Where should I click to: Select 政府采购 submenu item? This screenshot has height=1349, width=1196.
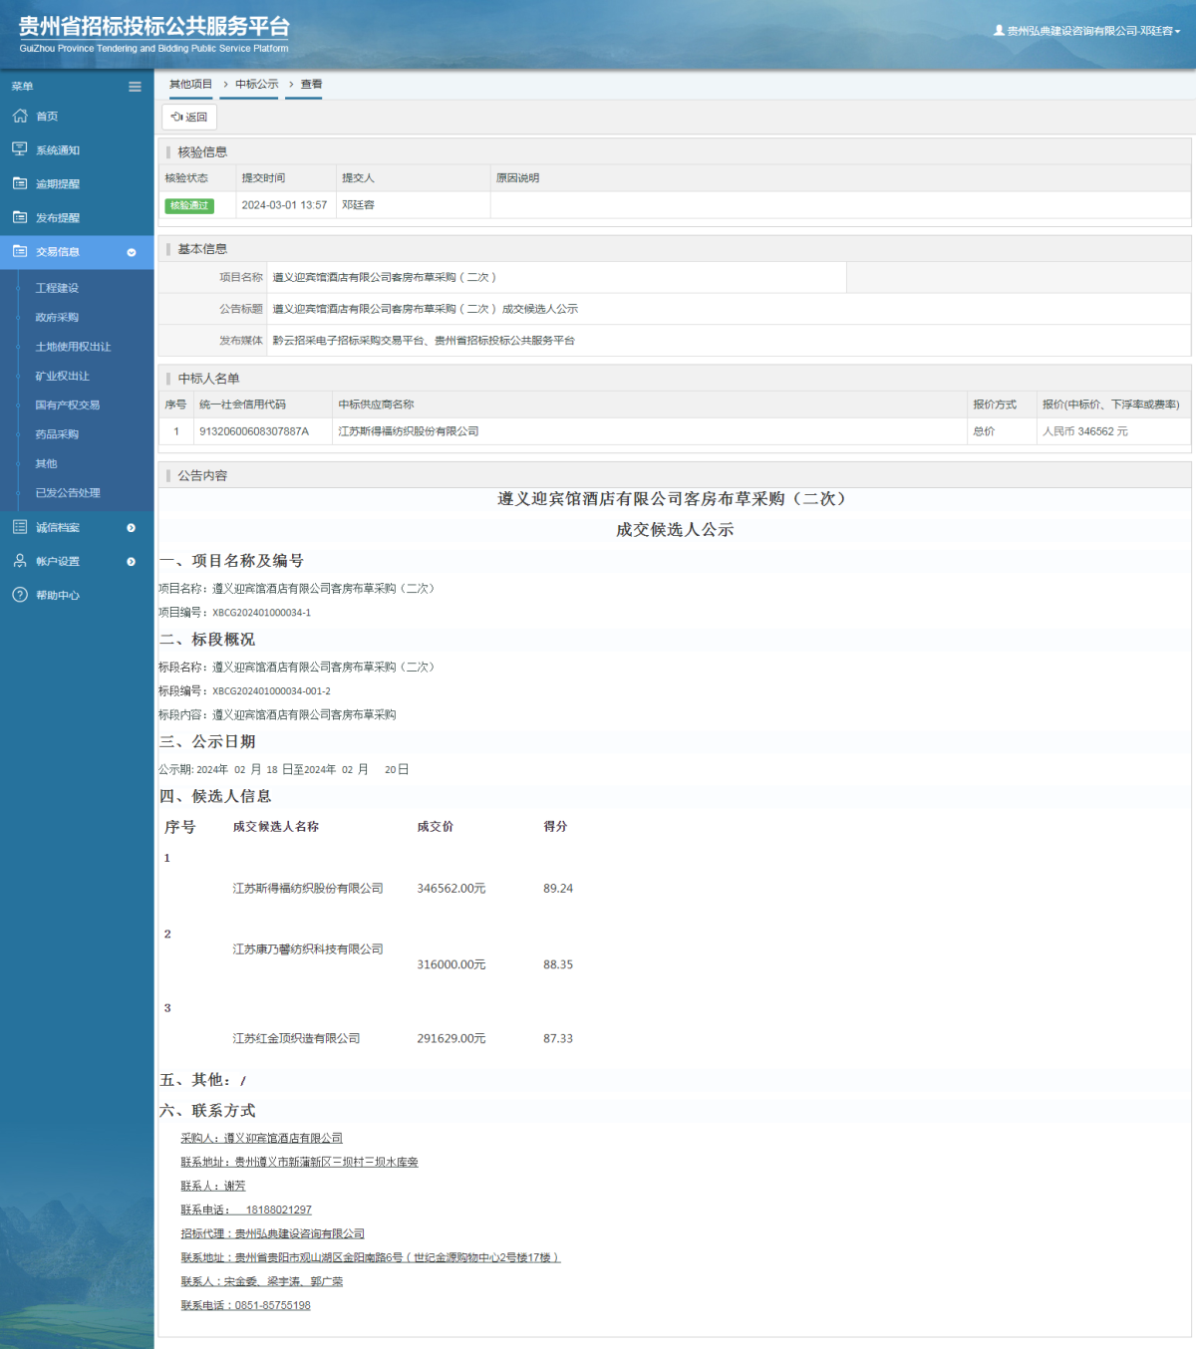[57, 318]
